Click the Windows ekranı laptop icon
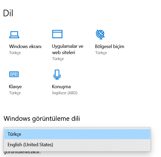The image size is (161, 157). coord(14,34)
